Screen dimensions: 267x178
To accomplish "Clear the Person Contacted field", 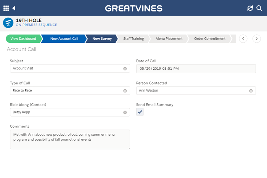I will point(251,91).
